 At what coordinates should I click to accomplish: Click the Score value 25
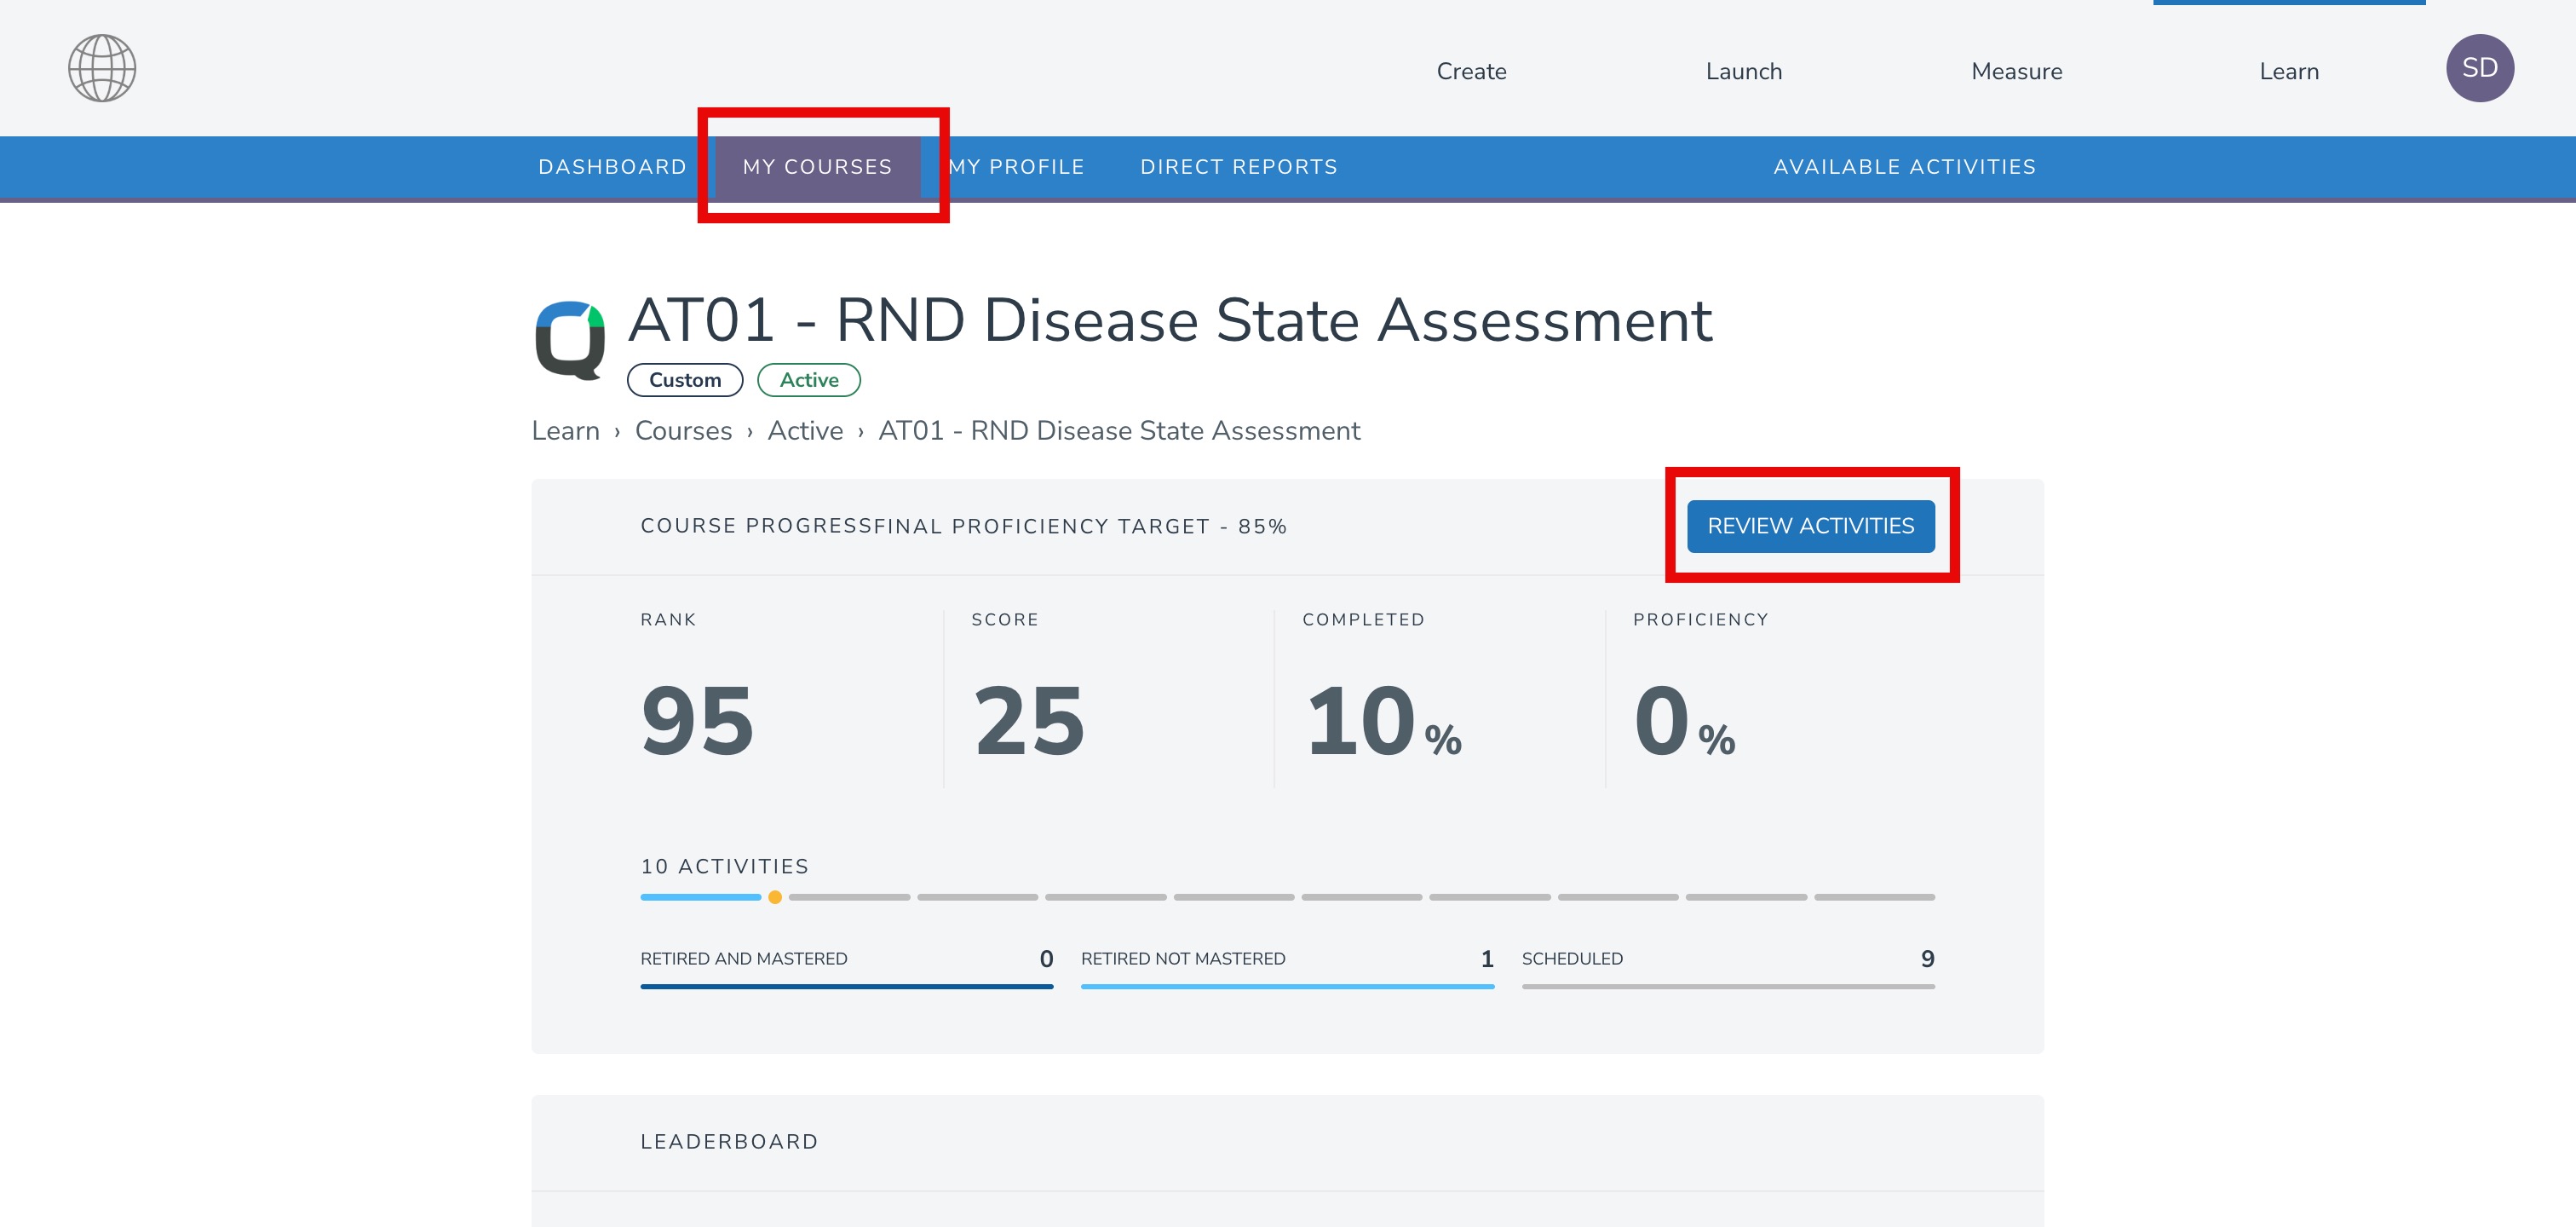1029,721
